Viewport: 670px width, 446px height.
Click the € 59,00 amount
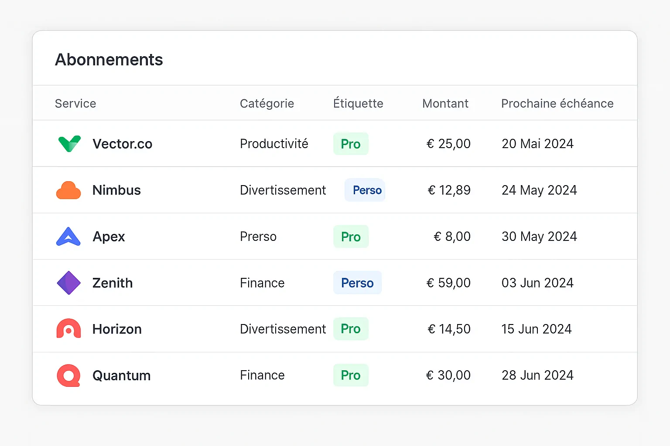[448, 283]
